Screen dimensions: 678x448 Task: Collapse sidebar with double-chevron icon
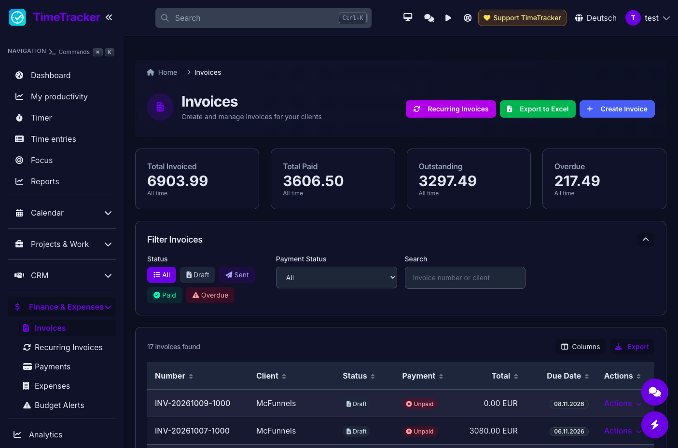point(109,17)
